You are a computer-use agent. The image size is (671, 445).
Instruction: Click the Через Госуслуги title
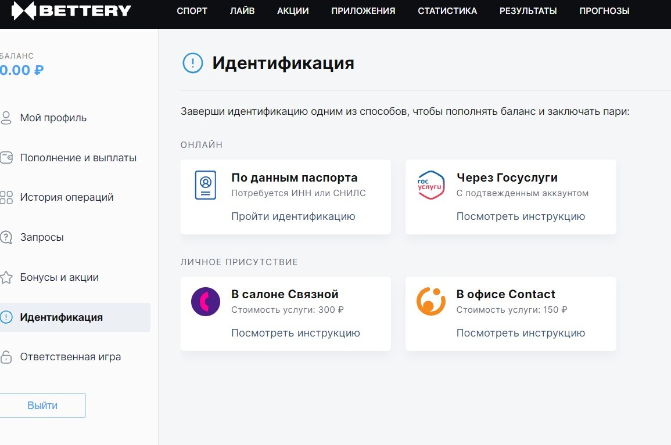point(507,178)
